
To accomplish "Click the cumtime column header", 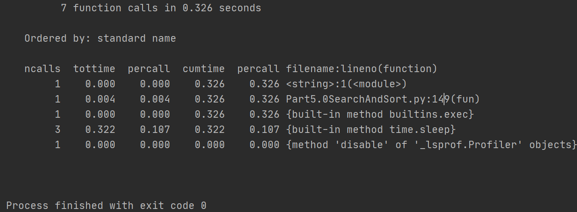I will pos(204,69).
